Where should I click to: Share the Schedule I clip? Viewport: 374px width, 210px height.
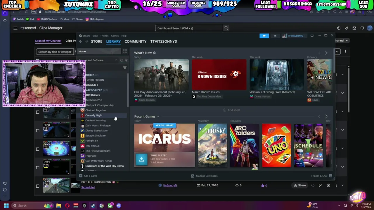click(300, 185)
